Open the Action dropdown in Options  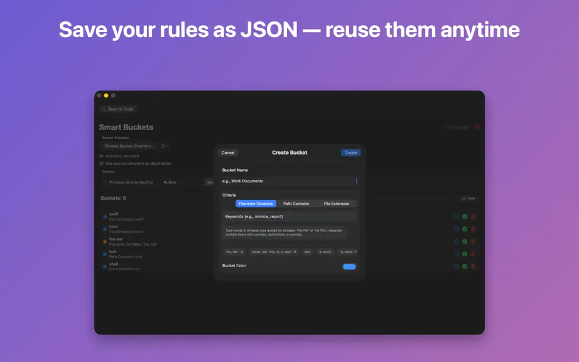click(x=209, y=182)
